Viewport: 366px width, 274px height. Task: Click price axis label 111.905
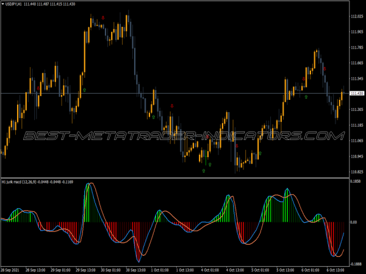point(357,32)
